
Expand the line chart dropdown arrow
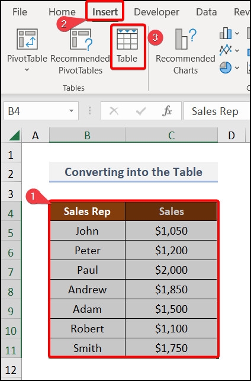click(x=237, y=50)
